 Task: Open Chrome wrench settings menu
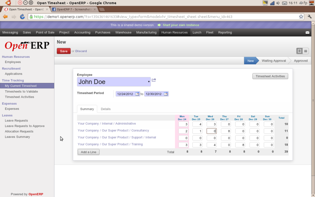[309, 17]
